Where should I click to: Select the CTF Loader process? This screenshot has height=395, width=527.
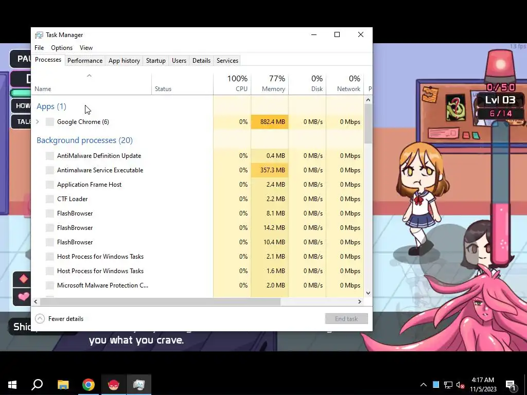pos(197,199)
